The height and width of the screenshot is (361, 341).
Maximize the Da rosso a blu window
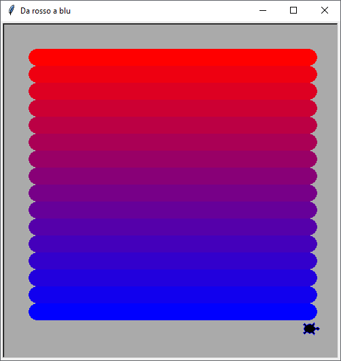[x=293, y=10]
